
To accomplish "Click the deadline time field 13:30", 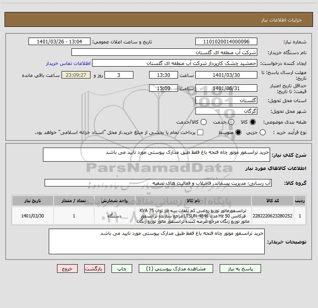I will [x=164, y=75].
